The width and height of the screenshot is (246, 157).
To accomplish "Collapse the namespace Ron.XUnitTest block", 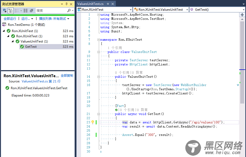I will [99, 40].
